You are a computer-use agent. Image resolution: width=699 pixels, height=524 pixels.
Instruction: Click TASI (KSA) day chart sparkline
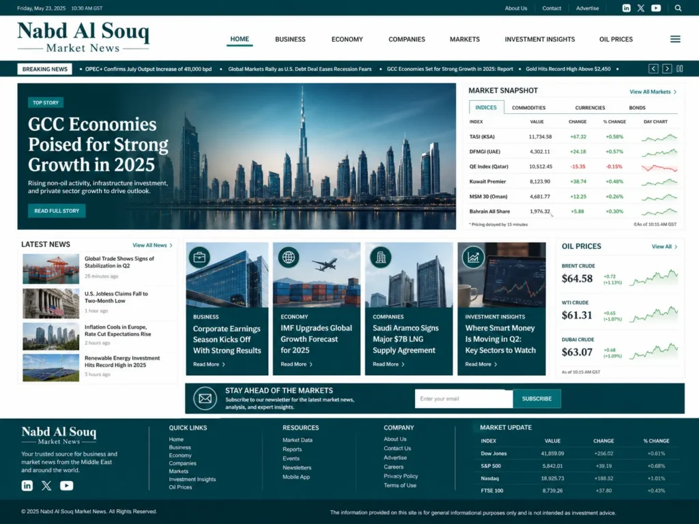(659, 137)
